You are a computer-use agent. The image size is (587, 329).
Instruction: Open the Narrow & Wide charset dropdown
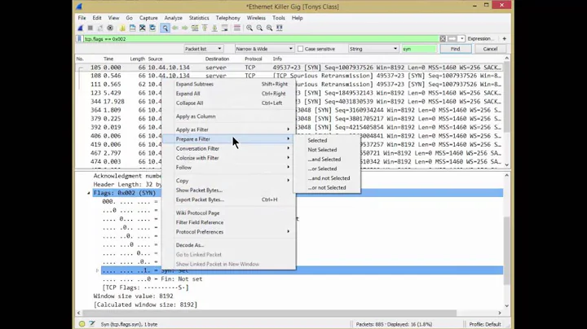[264, 49]
